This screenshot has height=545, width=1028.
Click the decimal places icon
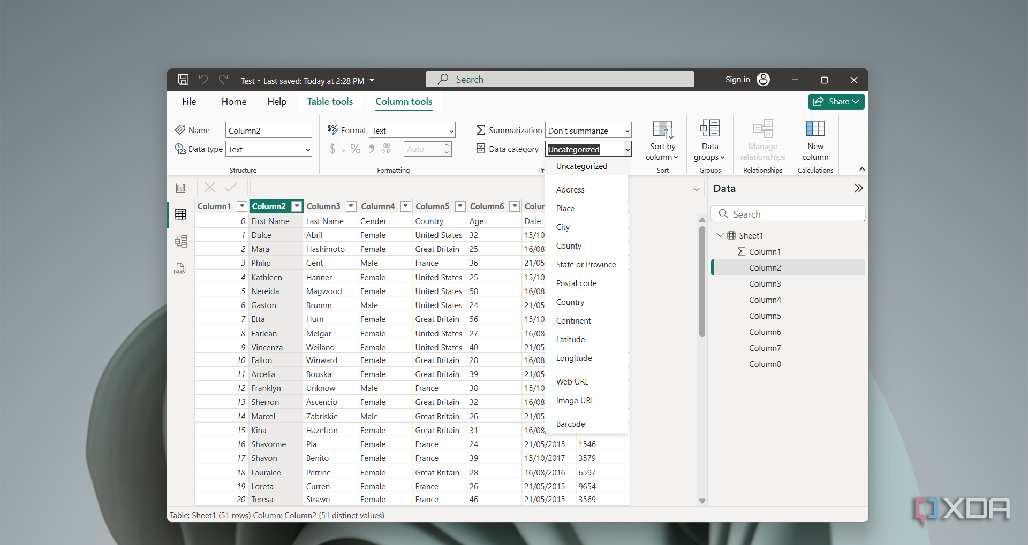coord(385,149)
